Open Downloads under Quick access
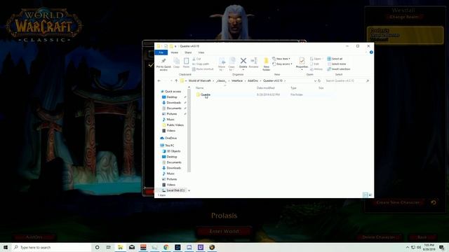This screenshot has width=449, height=252. click(171, 103)
